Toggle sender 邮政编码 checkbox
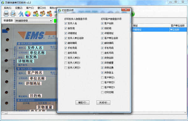Screen dimensions: 188x121 tap(65, 43)
